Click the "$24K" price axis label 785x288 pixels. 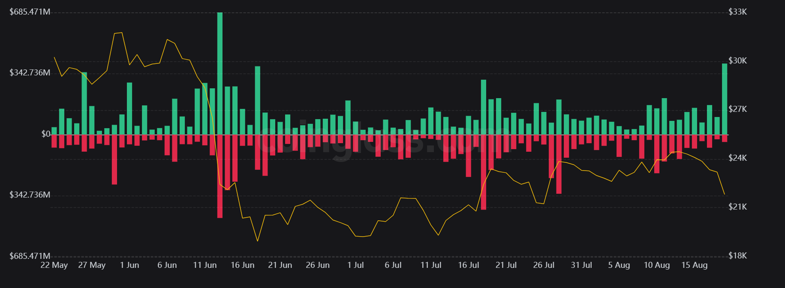pyautogui.click(x=737, y=158)
